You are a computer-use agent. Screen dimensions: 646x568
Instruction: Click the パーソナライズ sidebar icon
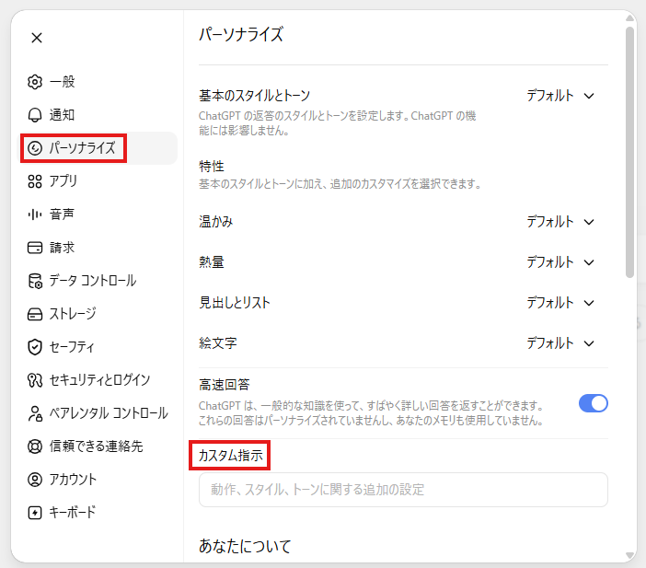(x=35, y=148)
